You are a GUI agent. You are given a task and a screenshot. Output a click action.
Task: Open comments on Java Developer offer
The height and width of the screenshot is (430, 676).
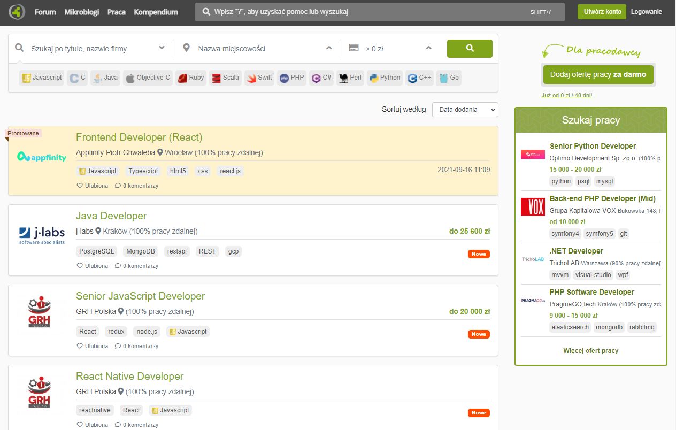(x=137, y=266)
